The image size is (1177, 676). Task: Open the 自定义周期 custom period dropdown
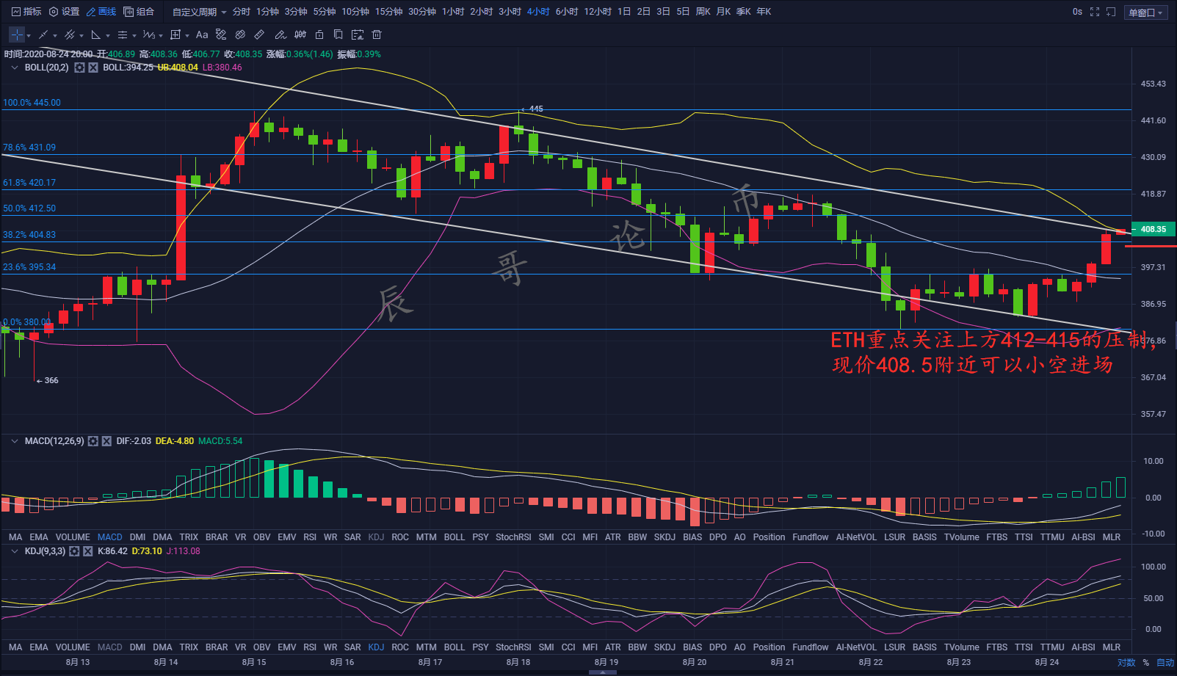pos(199,12)
